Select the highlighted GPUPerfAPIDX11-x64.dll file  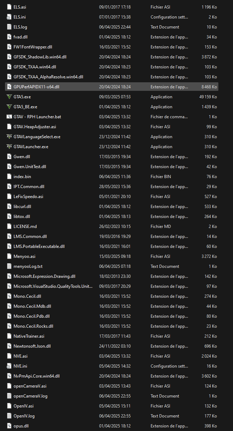coord(36,87)
